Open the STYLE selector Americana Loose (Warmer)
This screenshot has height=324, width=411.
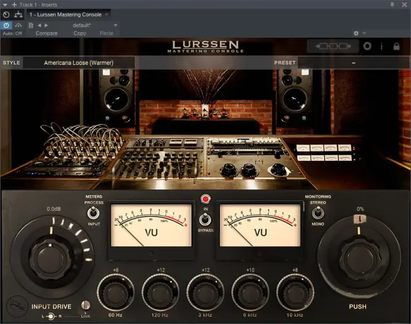(78, 62)
